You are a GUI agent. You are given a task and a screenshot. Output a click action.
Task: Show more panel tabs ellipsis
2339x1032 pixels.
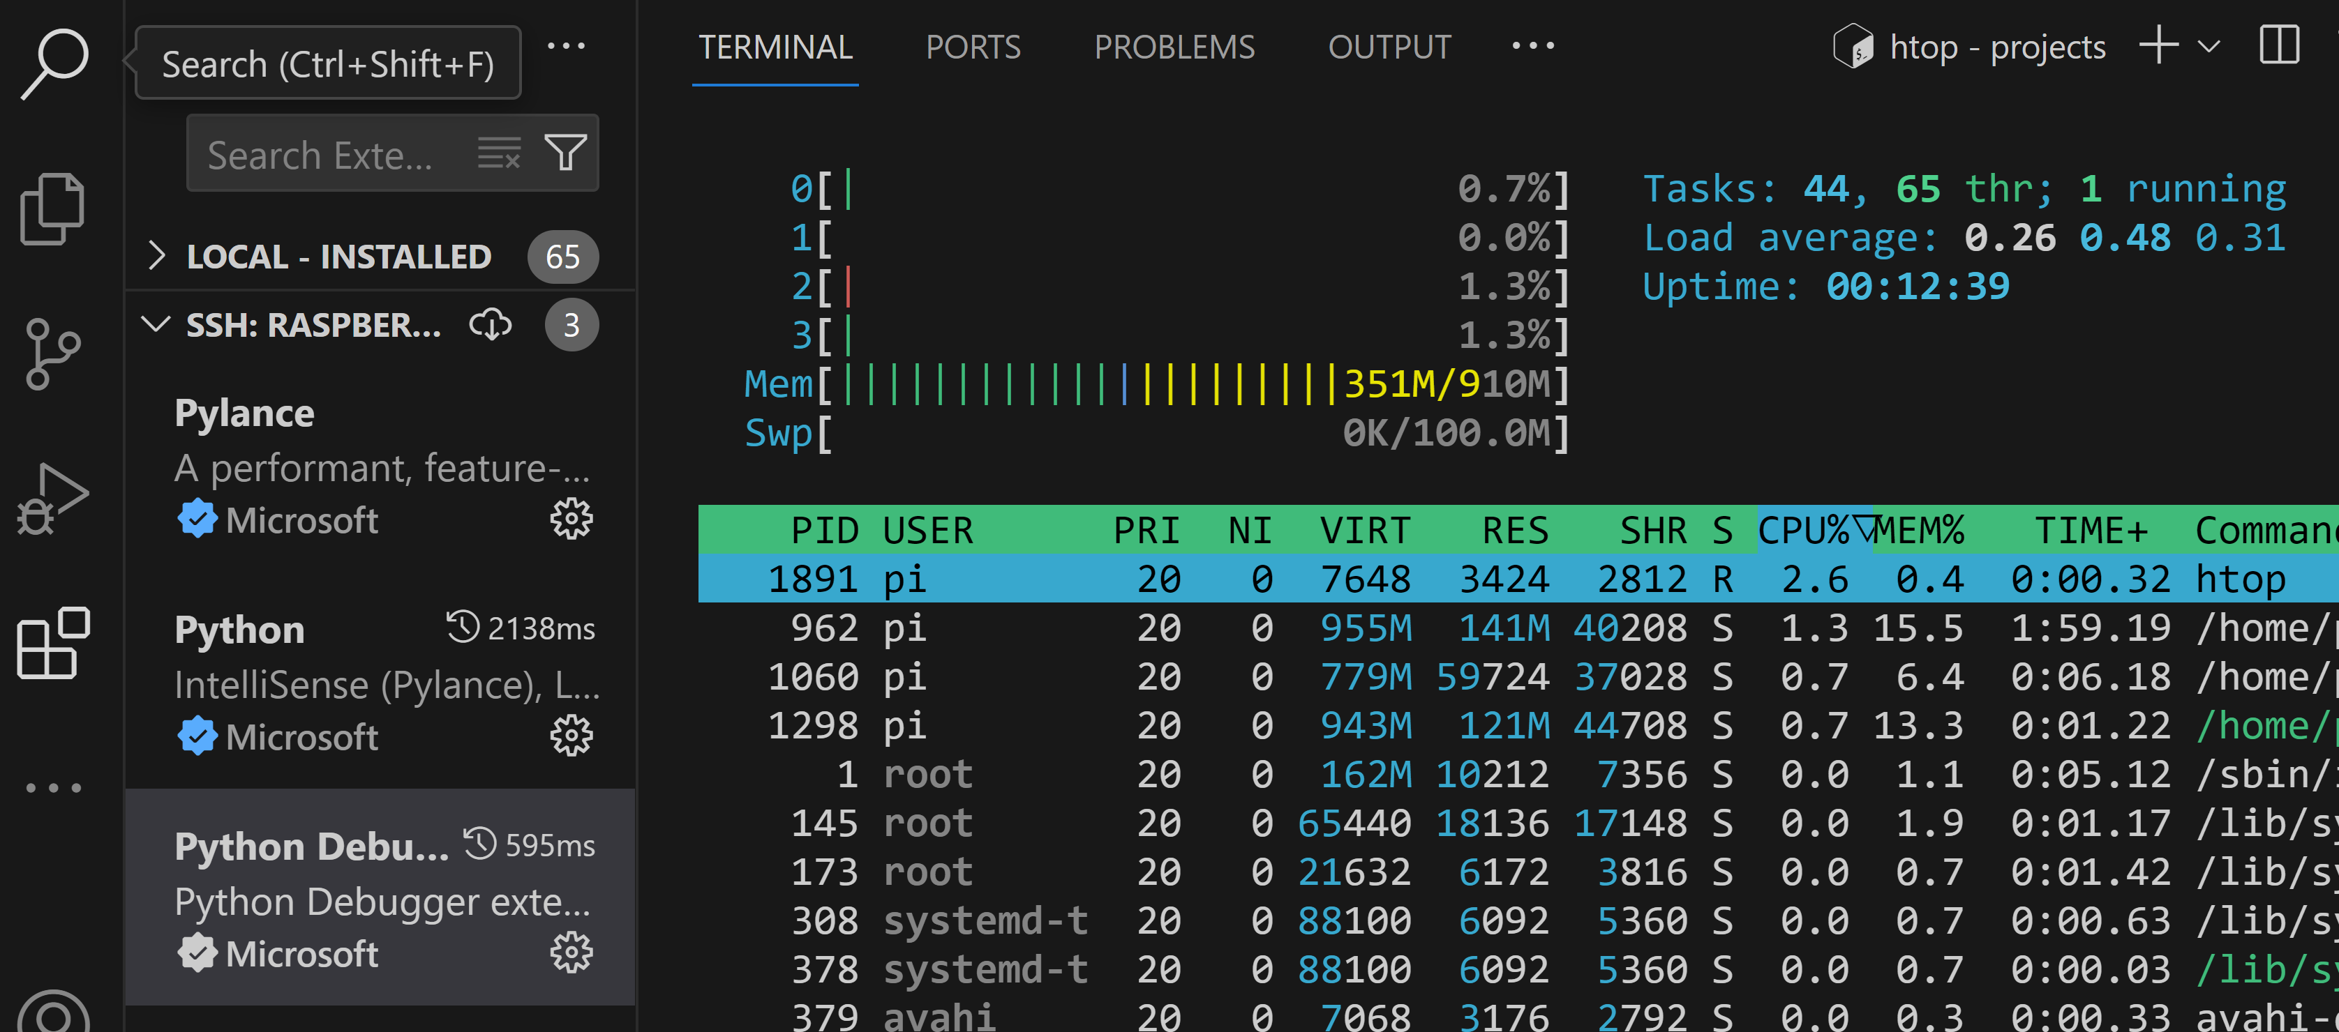pos(1532,45)
